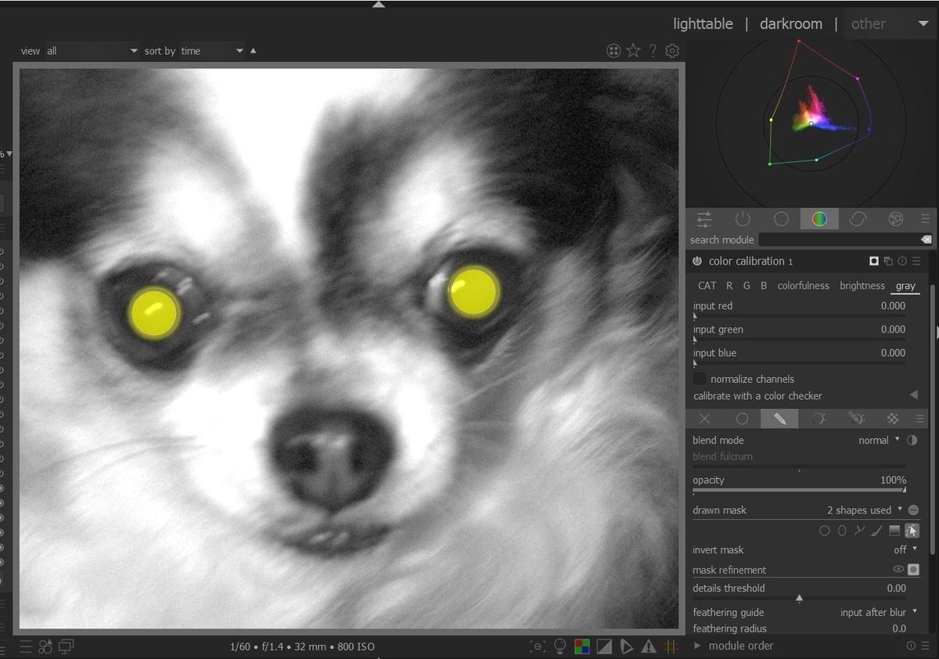Image resolution: width=939 pixels, height=659 pixels.
Task: Add a gradient mask shape
Action: tap(894, 531)
